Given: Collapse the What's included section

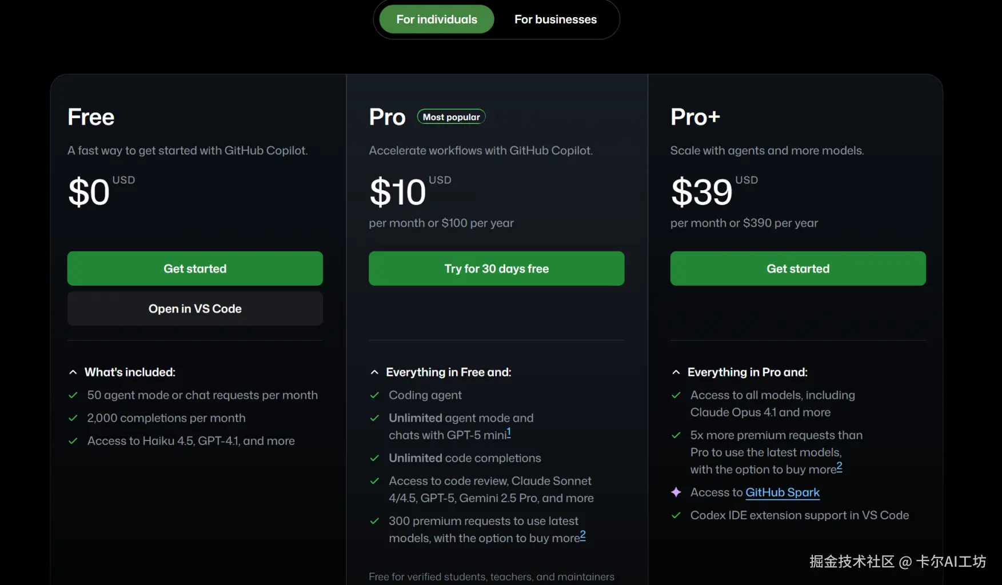Looking at the screenshot, I should coord(73,372).
